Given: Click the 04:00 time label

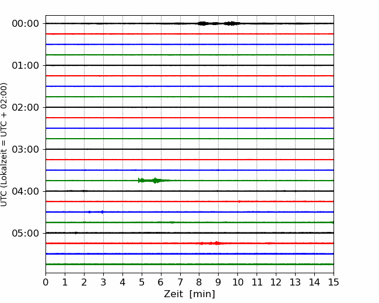Looking at the screenshot, I should [x=26, y=191].
